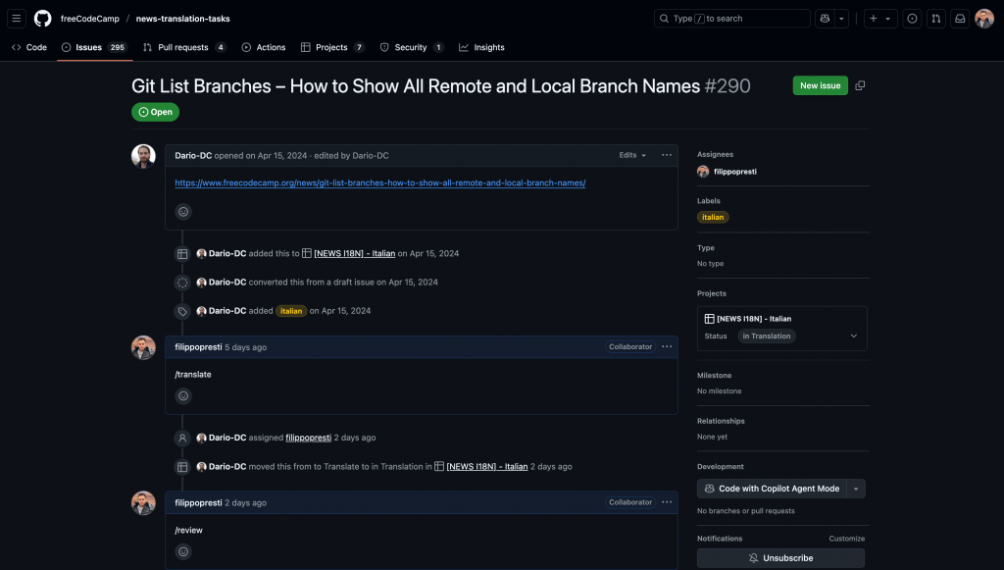Open Copilot header dropdown arrow
The image size is (1004, 570).
(x=841, y=19)
